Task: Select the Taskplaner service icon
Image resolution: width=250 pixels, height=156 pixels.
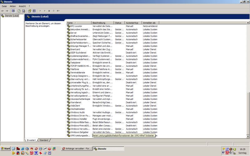Action: [x=68, y=63]
